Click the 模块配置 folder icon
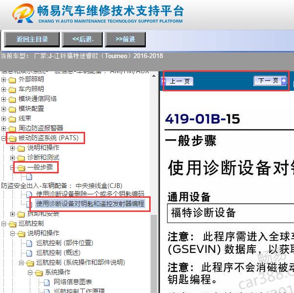 coord(12,109)
